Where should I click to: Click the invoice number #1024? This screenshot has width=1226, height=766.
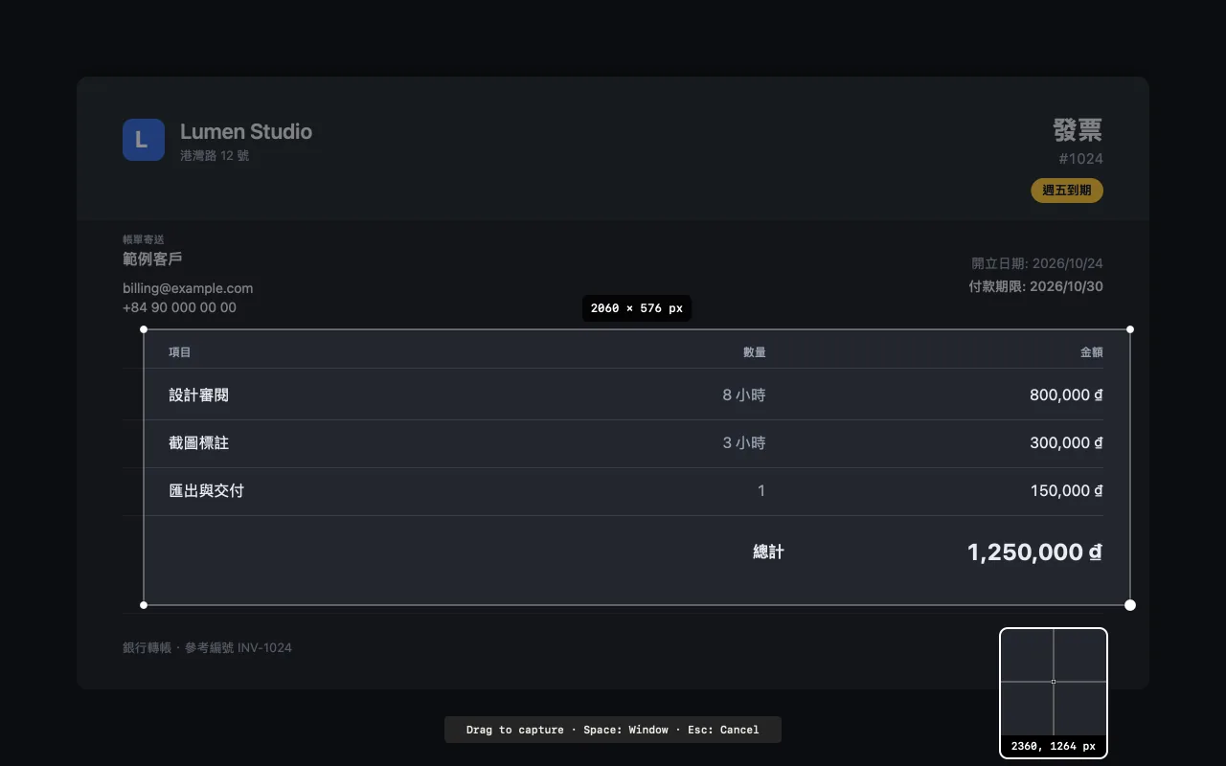click(1080, 159)
